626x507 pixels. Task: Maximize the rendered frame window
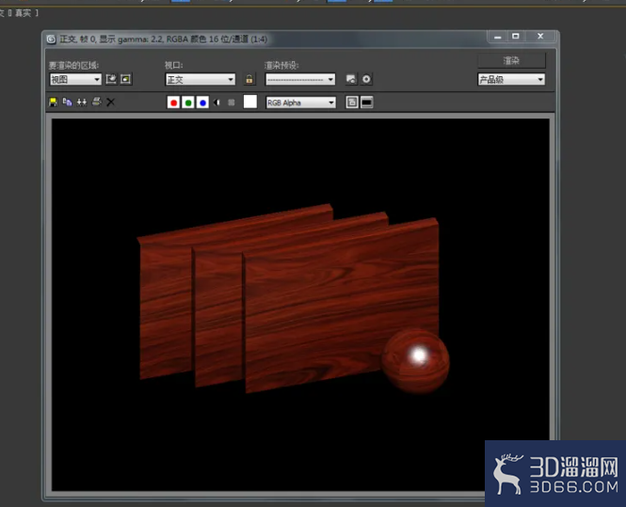[x=516, y=37]
